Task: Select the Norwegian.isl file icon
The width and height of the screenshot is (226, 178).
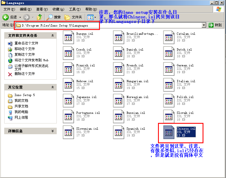Action: [x=119, y=101]
